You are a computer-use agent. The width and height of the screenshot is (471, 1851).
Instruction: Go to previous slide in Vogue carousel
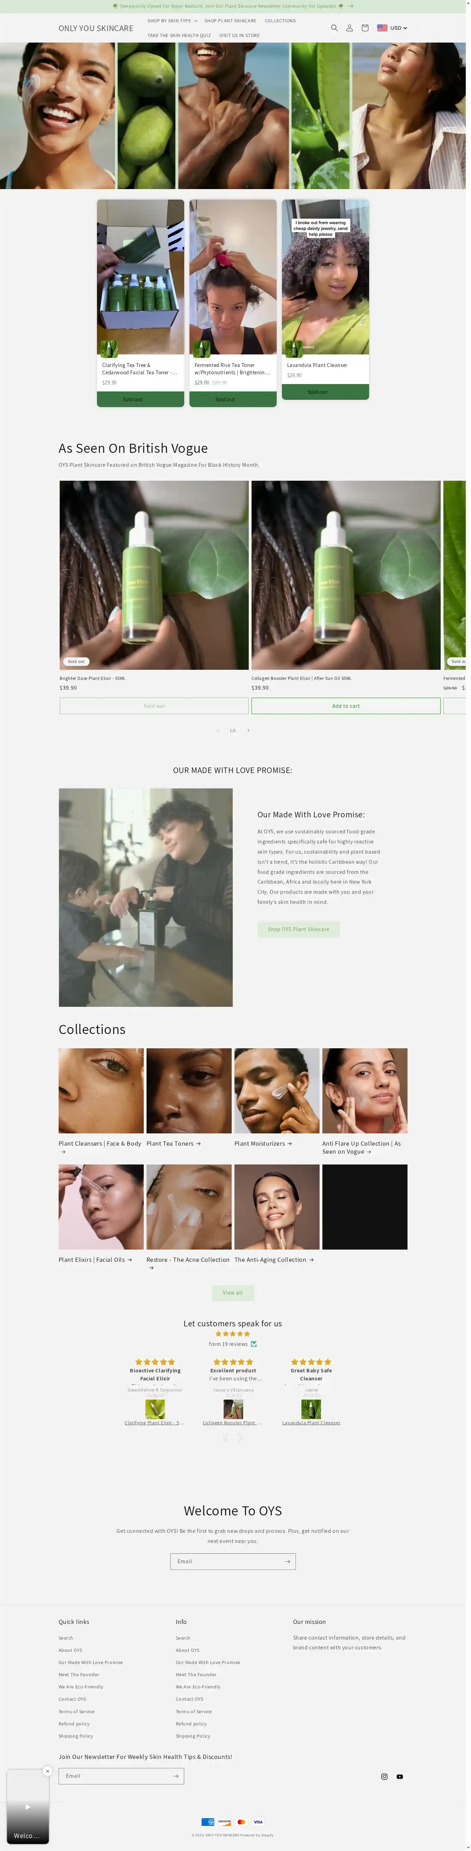pos(218,730)
